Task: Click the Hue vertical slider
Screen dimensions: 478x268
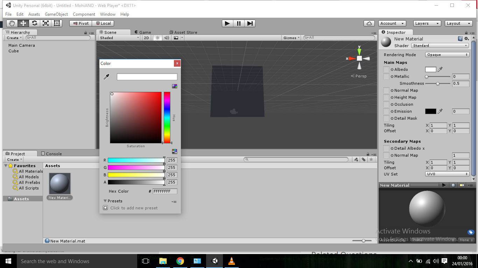Action: click(x=167, y=118)
